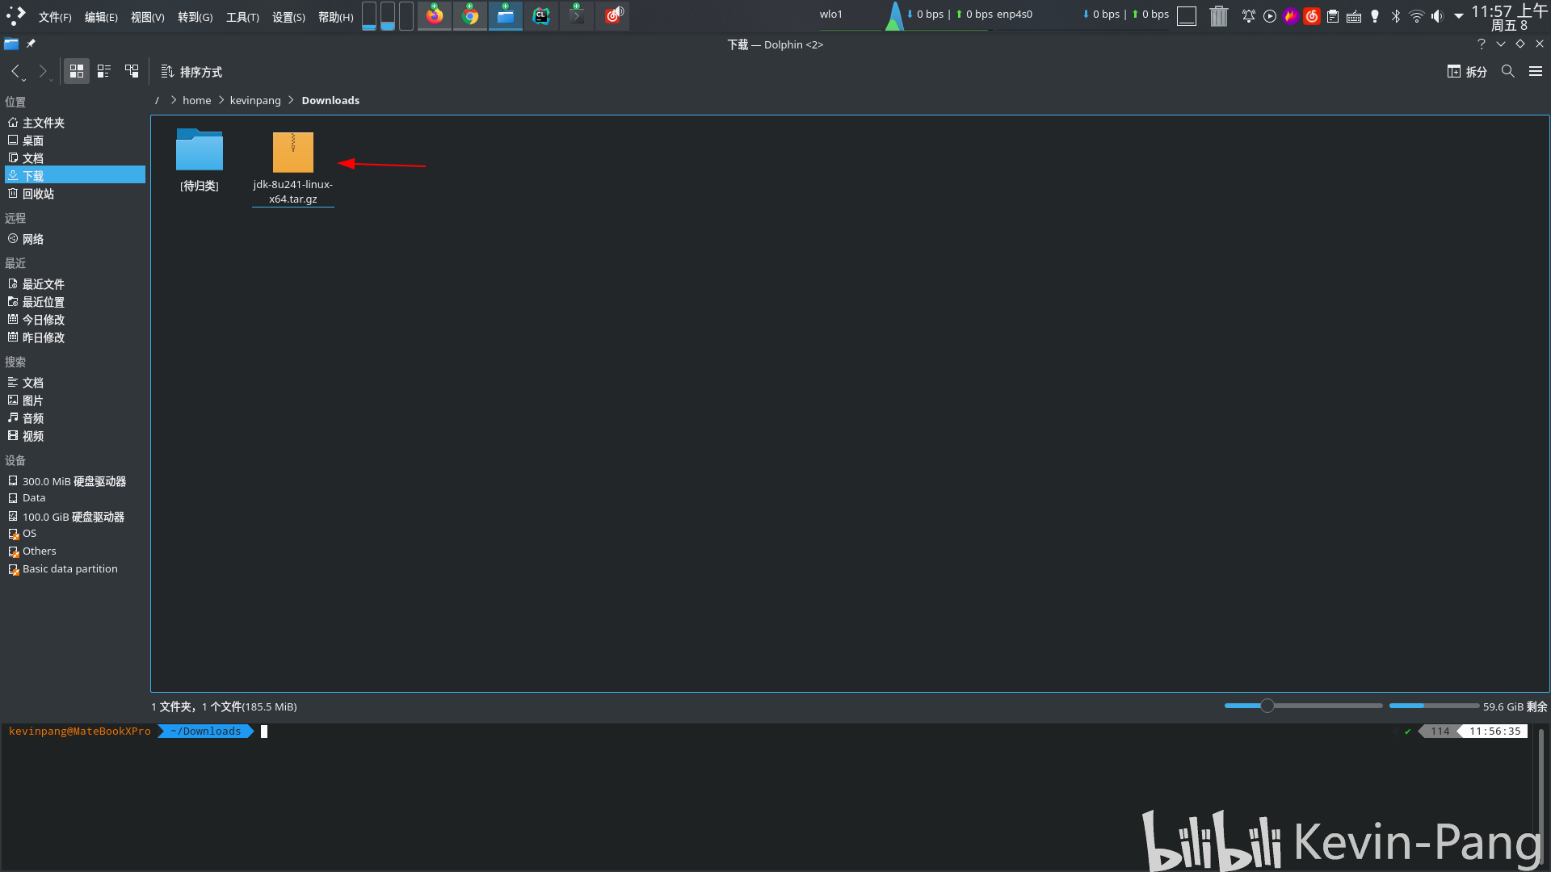Screen dimensions: 1551x872
Task: Toggle the Wi-Fi tray indicator
Action: (1417, 15)
